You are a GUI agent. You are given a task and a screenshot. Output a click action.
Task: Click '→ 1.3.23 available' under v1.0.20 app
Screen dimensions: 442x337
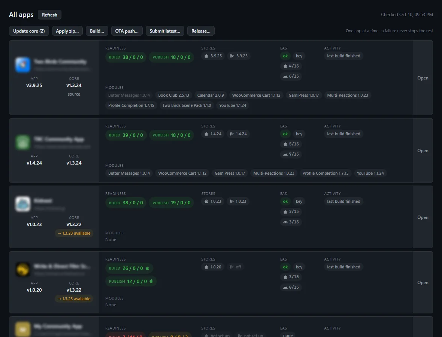[74, 299]
